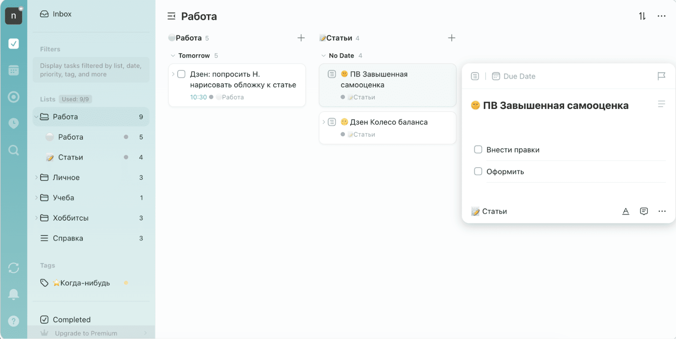
Task: Collapse the Tomorrow group
Action: [173, 56]
